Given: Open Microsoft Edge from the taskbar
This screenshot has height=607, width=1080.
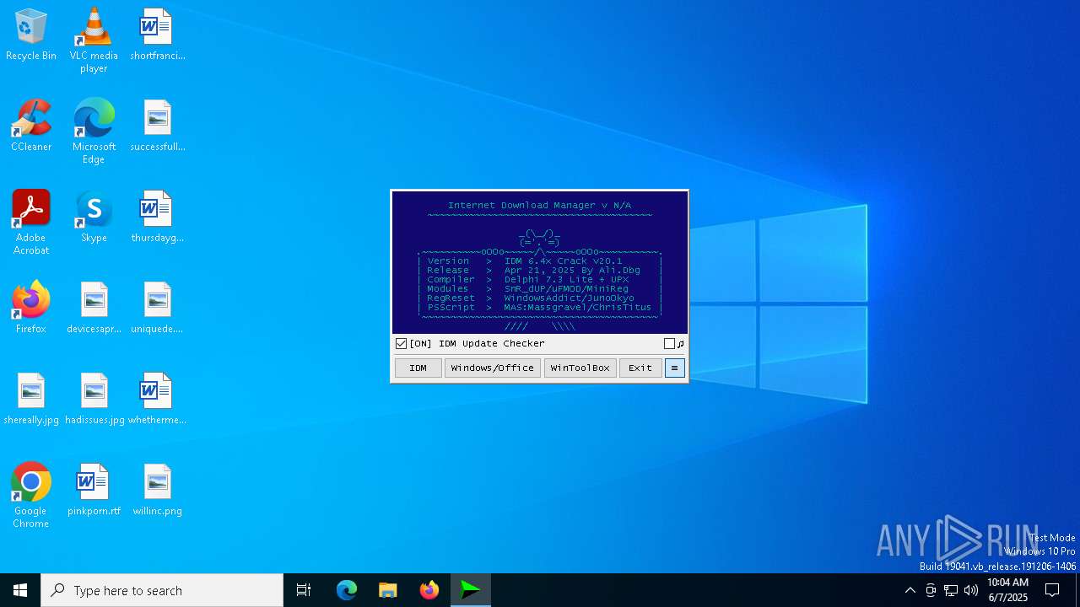Looking at the screenshot, I should tap(347, 590).
